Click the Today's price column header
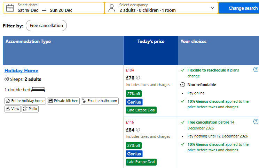 click(151, 50)
